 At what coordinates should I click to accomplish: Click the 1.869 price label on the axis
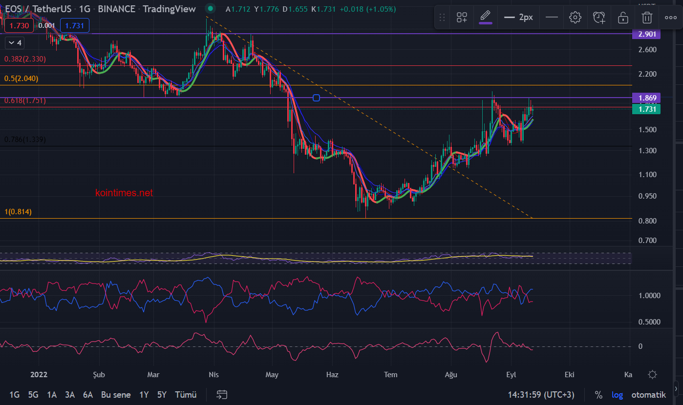pos(646,98)
